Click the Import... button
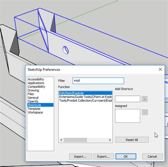Image resolution: width=168 pixels, height=167 pixels. pos(80,156)
